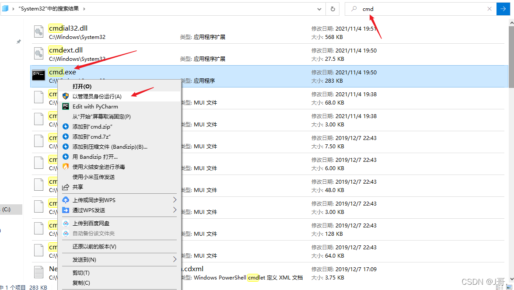
Task: Click the WPS send arrow icon
Action: (x=66, y=210)
